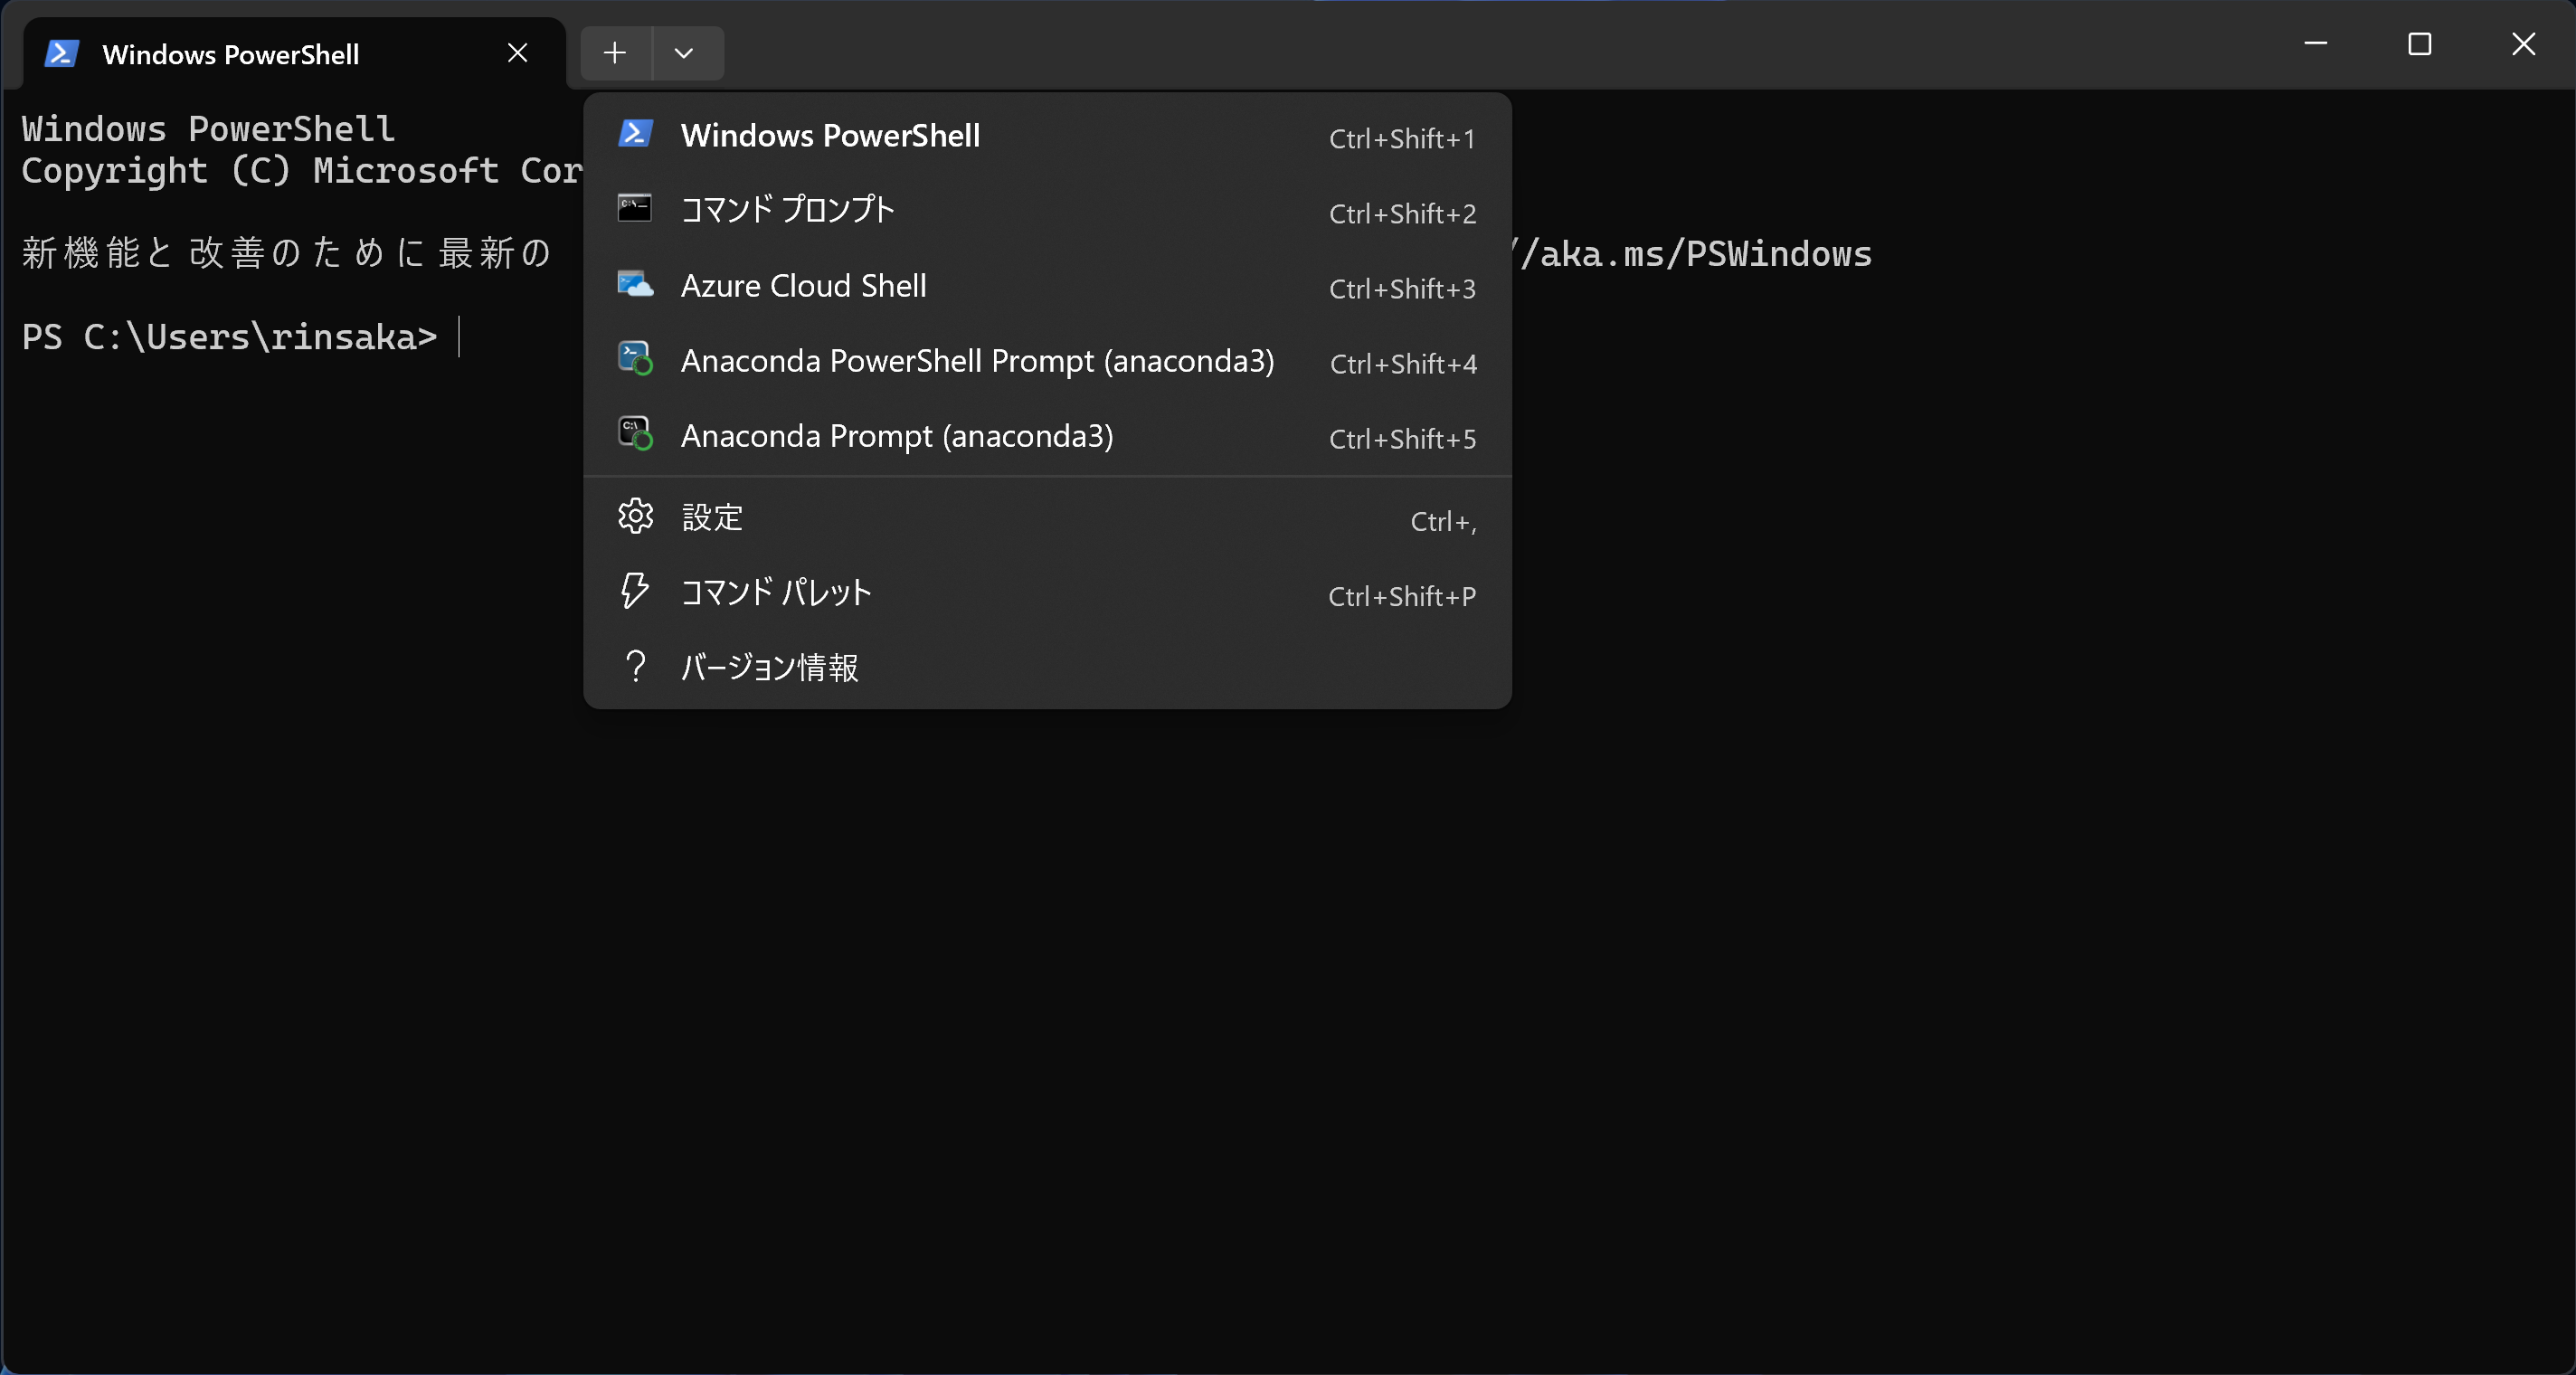Collapse the new tab dropdown chevron

tap(684, 53)
